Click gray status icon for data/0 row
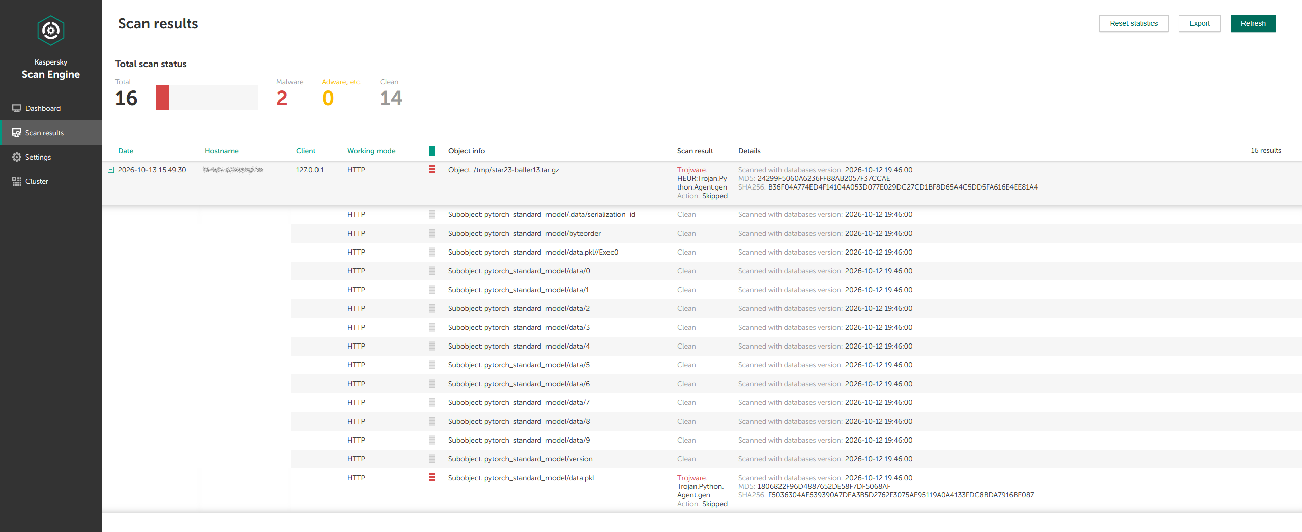The width and height of the screenshot is (1302, 532). [432, 271]
